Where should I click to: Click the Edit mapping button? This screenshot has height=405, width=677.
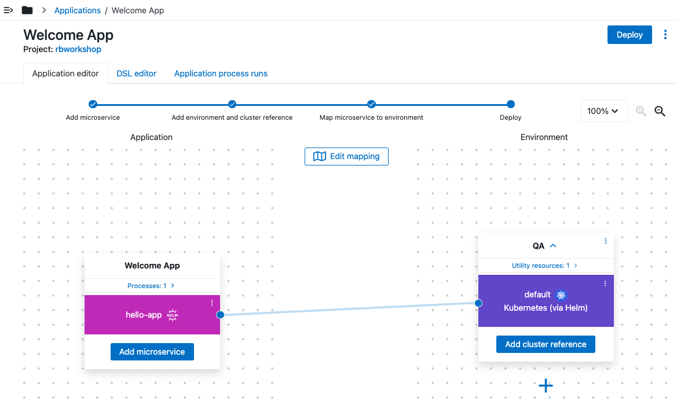tap(346, 156)
